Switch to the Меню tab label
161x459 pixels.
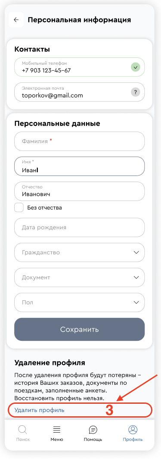coord(57,440)
